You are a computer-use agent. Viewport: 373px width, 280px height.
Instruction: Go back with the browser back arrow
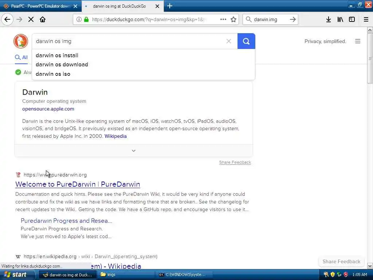7,19
